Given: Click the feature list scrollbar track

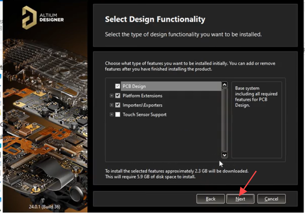Looking at the screenshot, I should [x=225, y=120].
